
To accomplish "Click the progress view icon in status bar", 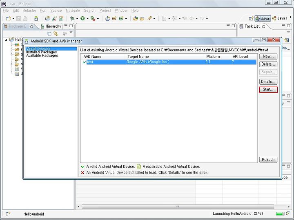I will coord(288,213).
